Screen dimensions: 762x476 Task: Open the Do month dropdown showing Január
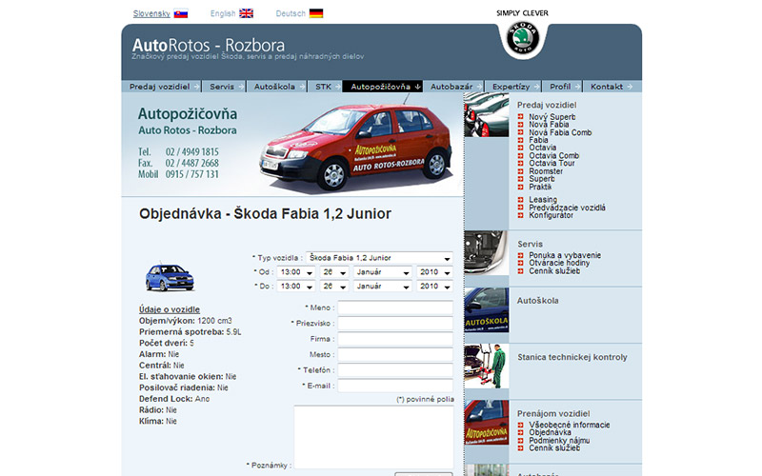pos(383,287)
